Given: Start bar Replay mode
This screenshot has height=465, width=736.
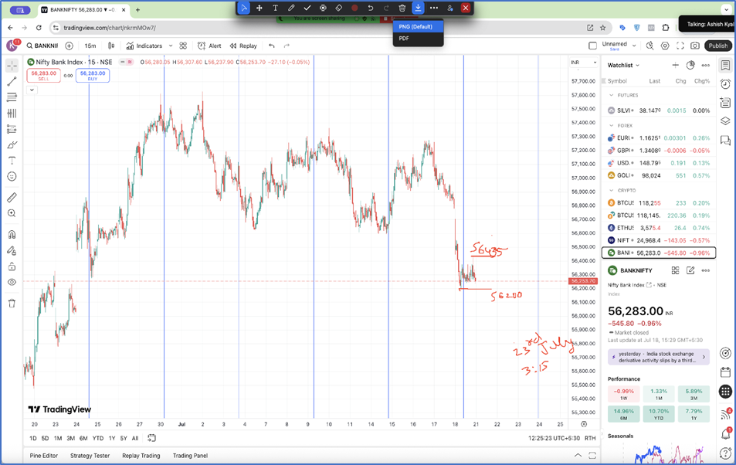Looking at the screenshot, I should (x=243, y=46).
